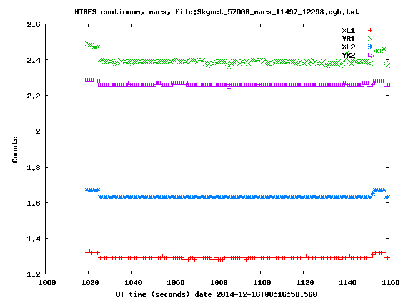Click the y-axis tick label 1.2
Image resolution: width=400 pixels, height=300 pixels.
(34, 274)
